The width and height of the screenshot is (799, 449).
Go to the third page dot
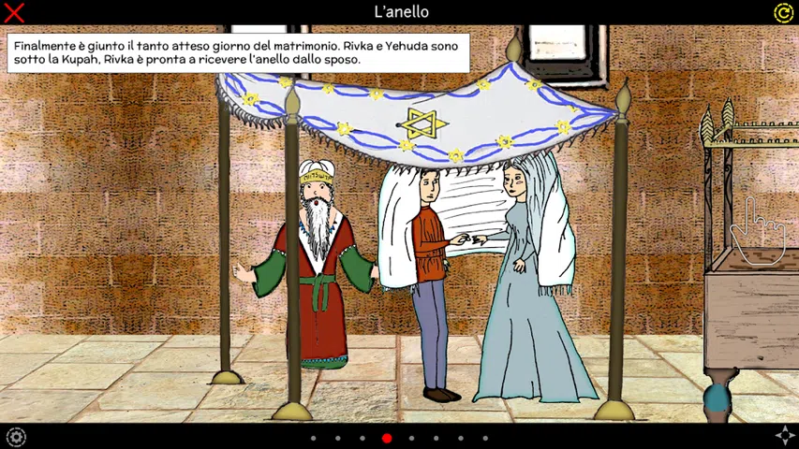(x=363, y=438)
